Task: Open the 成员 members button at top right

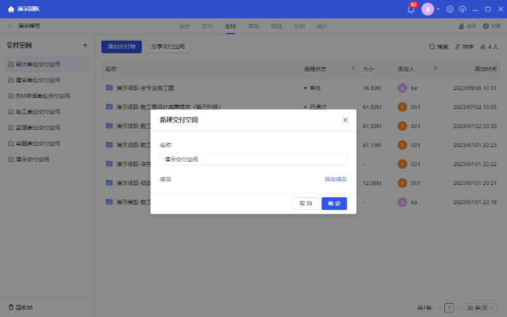Action: 467,26
